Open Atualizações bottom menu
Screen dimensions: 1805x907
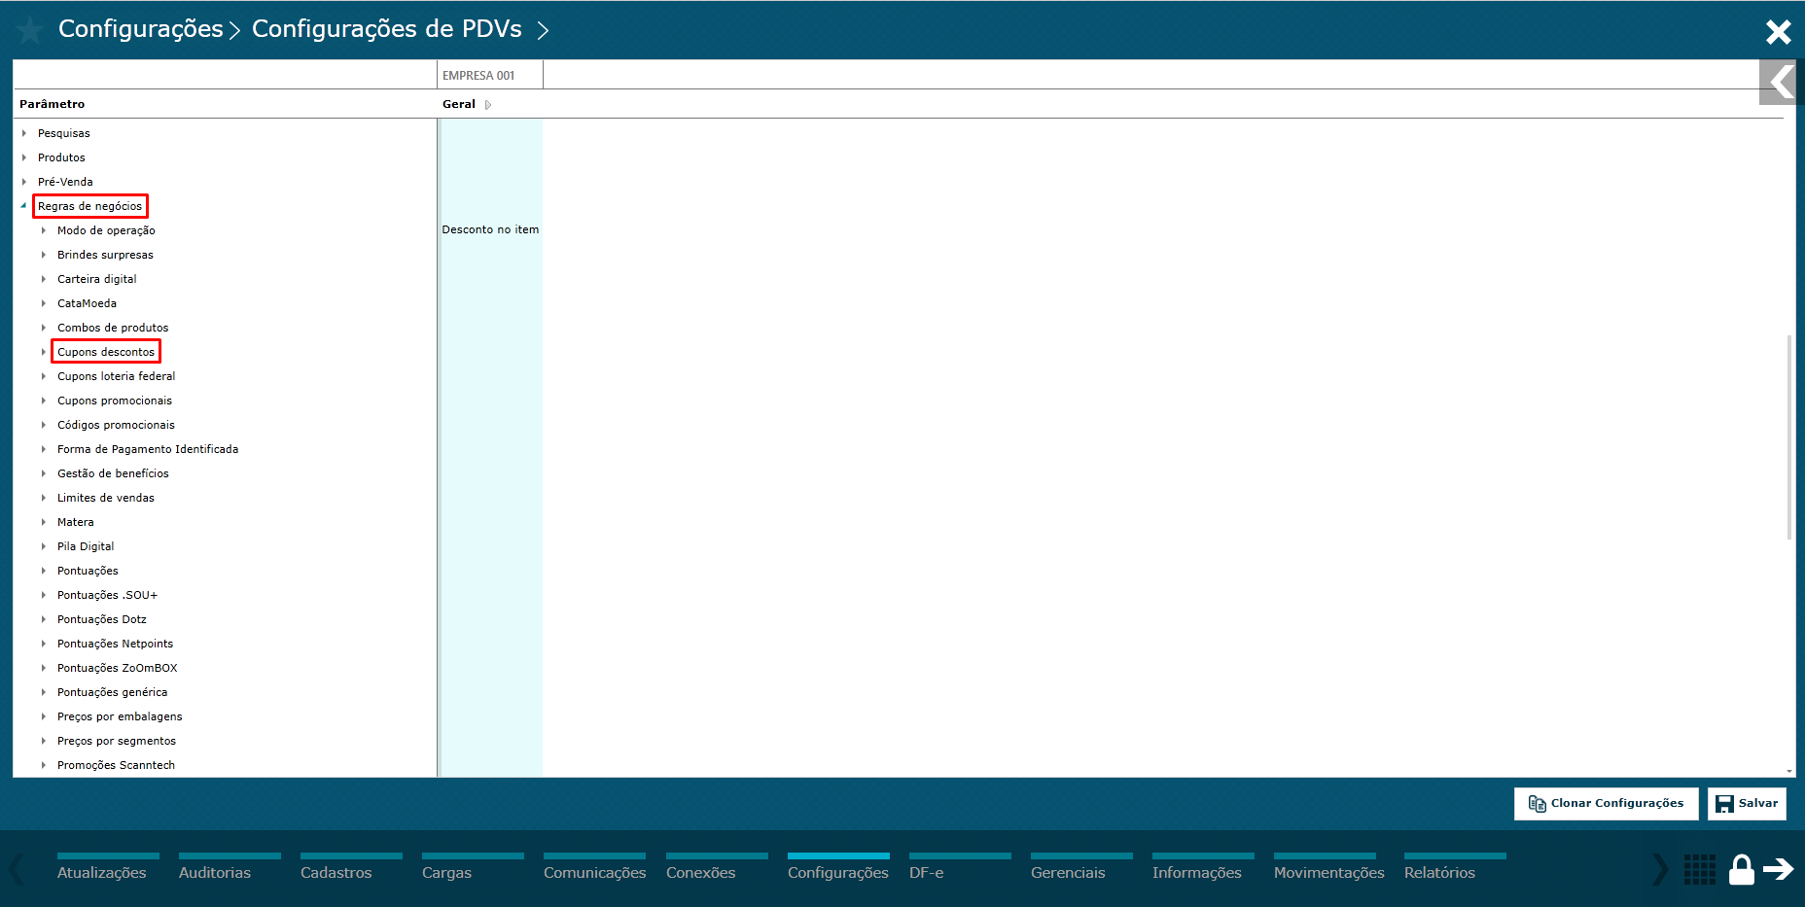click(x=102, y=872)
